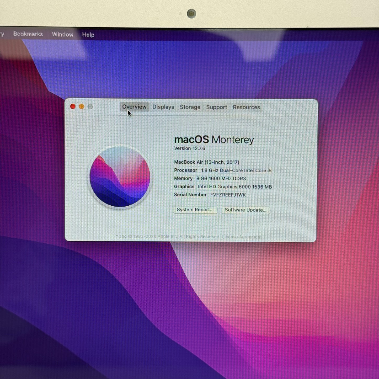Click the System Report button

click(195, 210)
